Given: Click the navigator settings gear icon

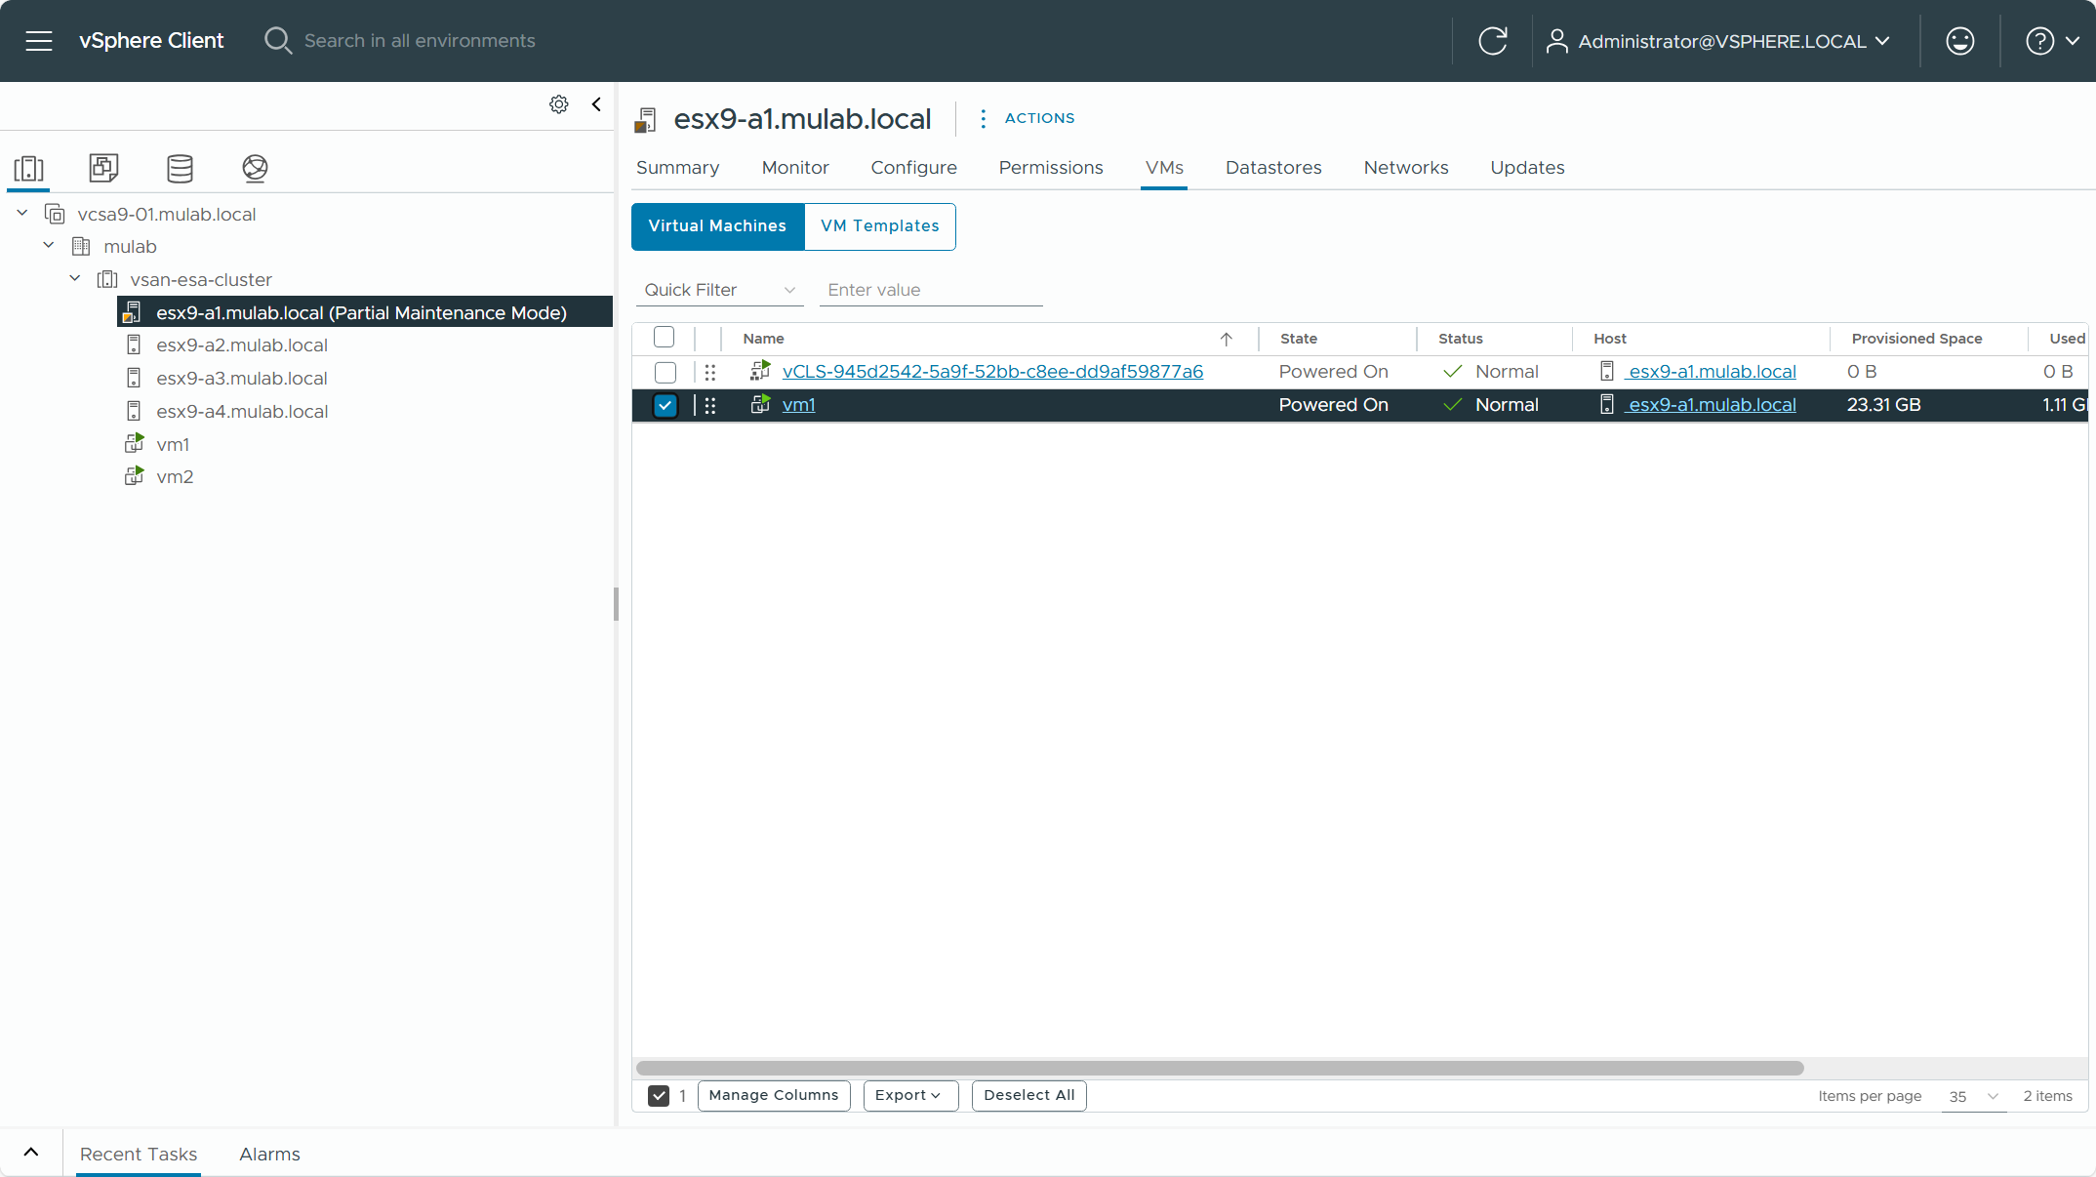Looking at the screenshot, I should (558, 104).
